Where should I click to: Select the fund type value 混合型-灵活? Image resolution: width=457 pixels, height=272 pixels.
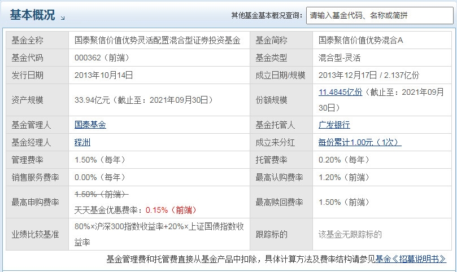coord(340,58)
